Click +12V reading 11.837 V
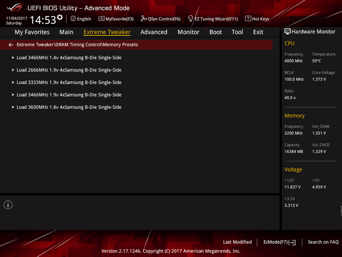Image resolution: width=342 pixels, height=257 pixels. [x=292, y=187]
